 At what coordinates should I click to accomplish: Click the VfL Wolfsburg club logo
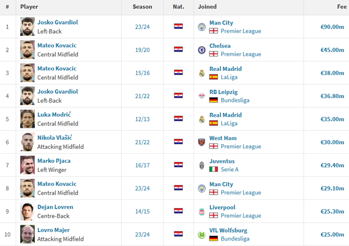click(x=202, y=235)
